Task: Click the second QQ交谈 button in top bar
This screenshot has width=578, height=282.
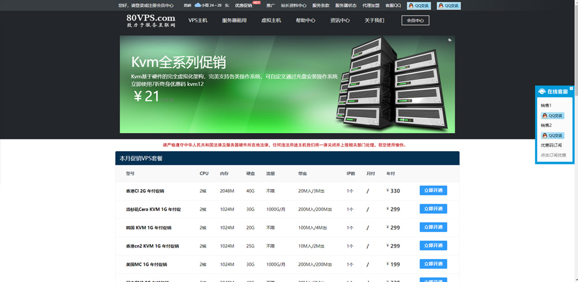Action: click(x=449, y=5)
